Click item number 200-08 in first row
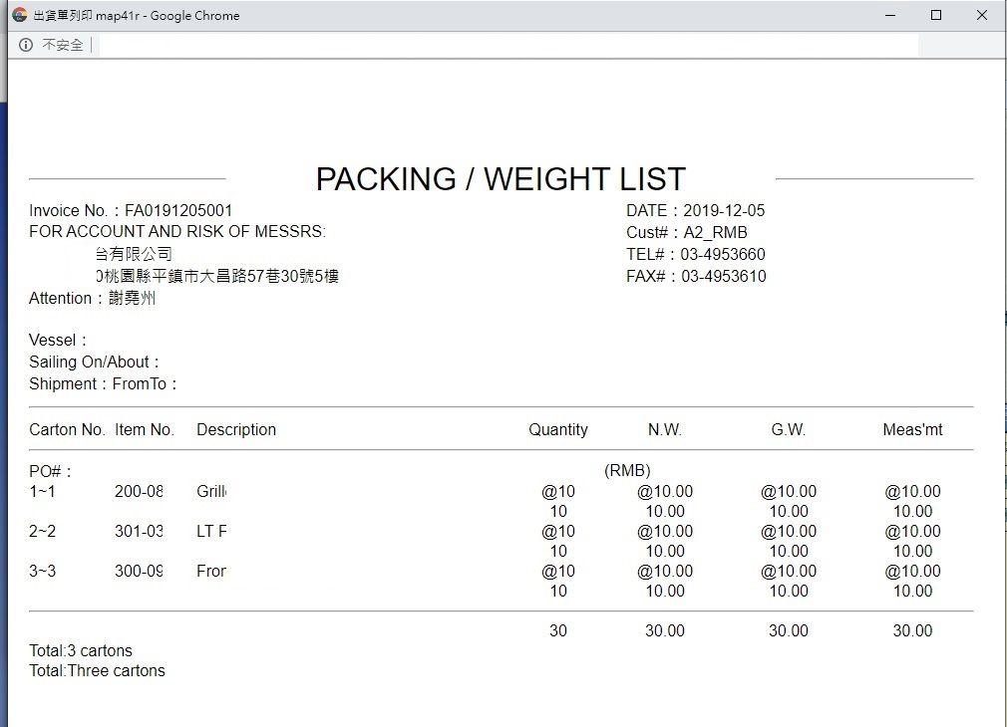 coord(139,491)
